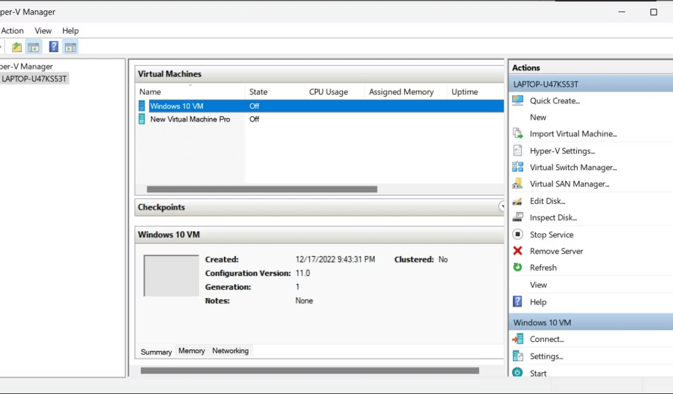The height and width of the screenshot is (394, 673).
Task: Open the View submenu in Actions pane
Action: [x=538, y=284]
